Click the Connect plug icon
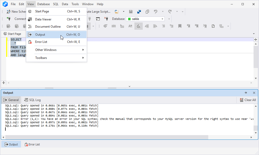259x155 pixels. point(9,19)
